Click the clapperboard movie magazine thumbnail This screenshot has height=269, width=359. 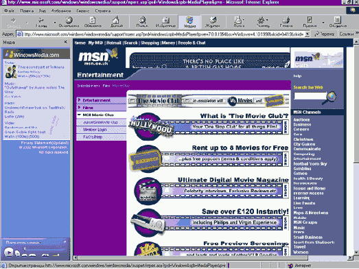(x=148, y=191)
